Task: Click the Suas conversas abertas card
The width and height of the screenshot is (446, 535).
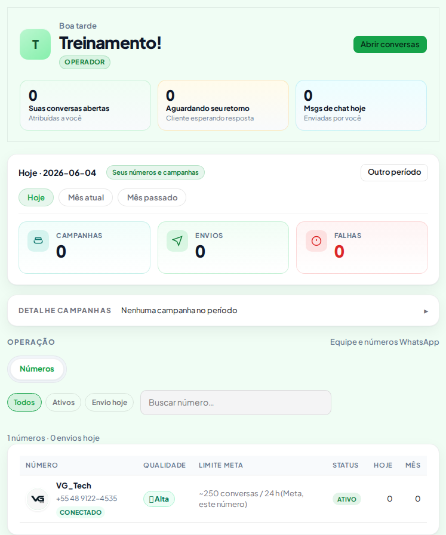Action: point(85,105)
